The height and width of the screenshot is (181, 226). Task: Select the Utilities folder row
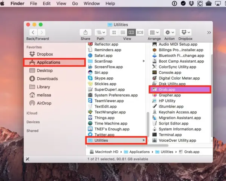[x=116, y=140]
